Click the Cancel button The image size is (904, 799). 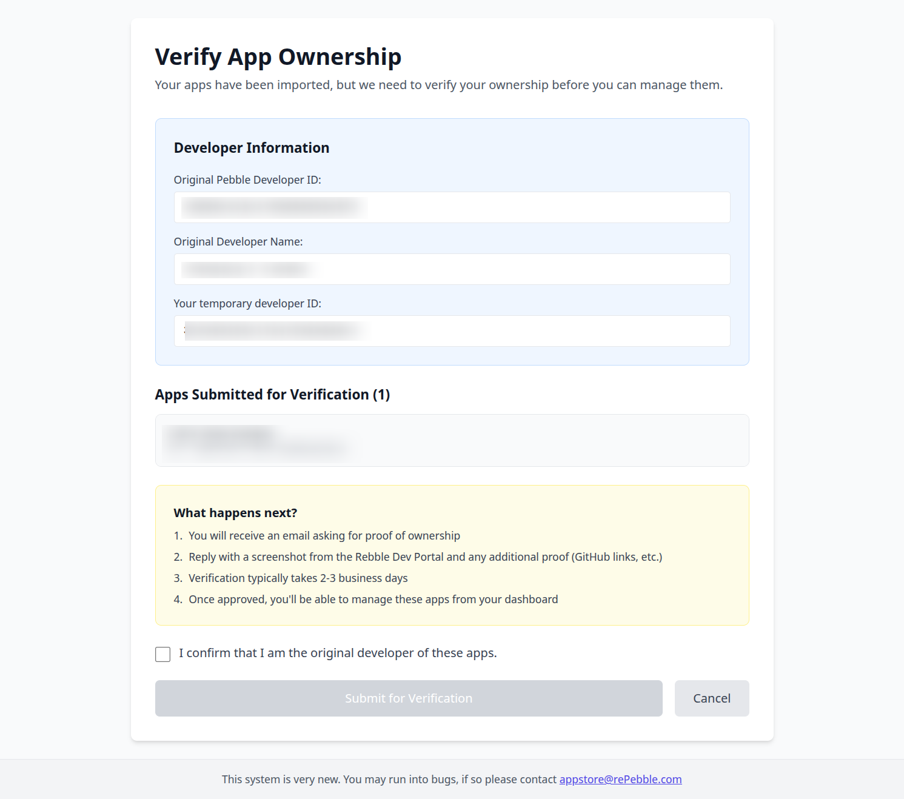coord(711,698)
